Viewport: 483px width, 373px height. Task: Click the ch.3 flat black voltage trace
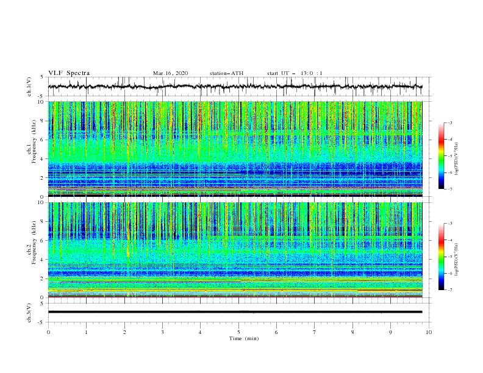coord(235,312)
